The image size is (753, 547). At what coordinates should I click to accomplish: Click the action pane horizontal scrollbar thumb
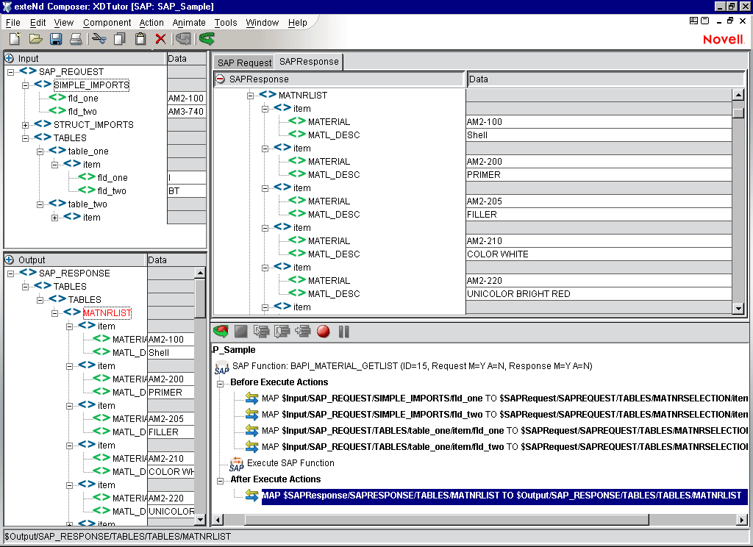(x=446, y=520)
